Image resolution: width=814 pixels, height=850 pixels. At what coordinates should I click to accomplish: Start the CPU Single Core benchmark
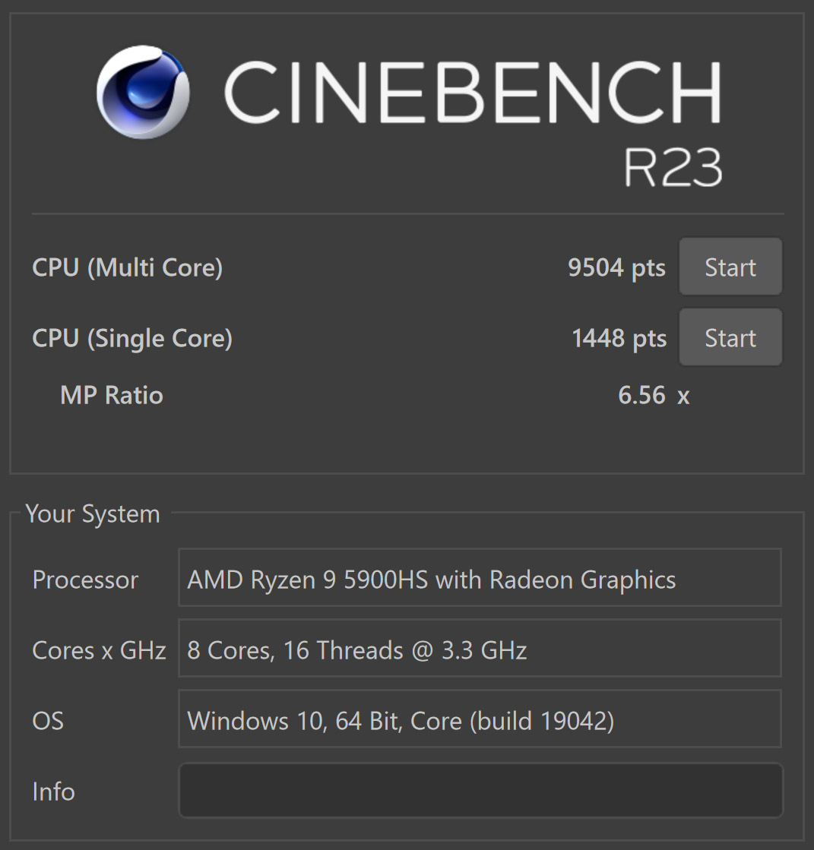[x=730, y=337]
